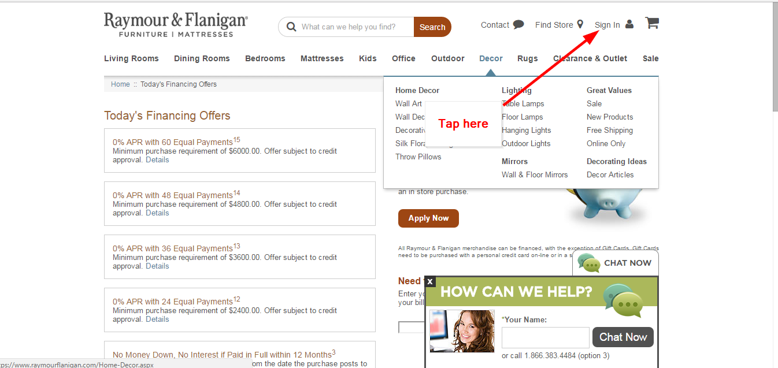Click the dark Chat Now button
The width and height of the screenshot is (778, 368).
tap(623, 337)
